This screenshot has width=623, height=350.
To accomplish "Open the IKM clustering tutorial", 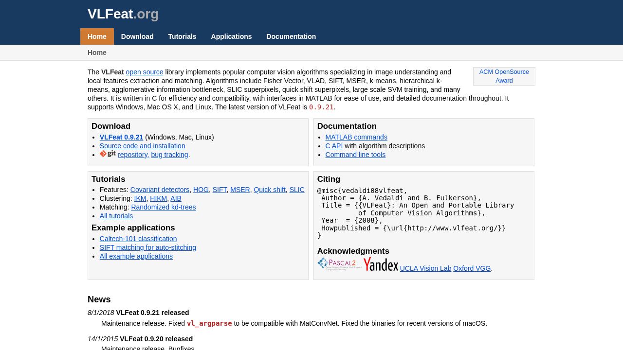I will [140, 198].
